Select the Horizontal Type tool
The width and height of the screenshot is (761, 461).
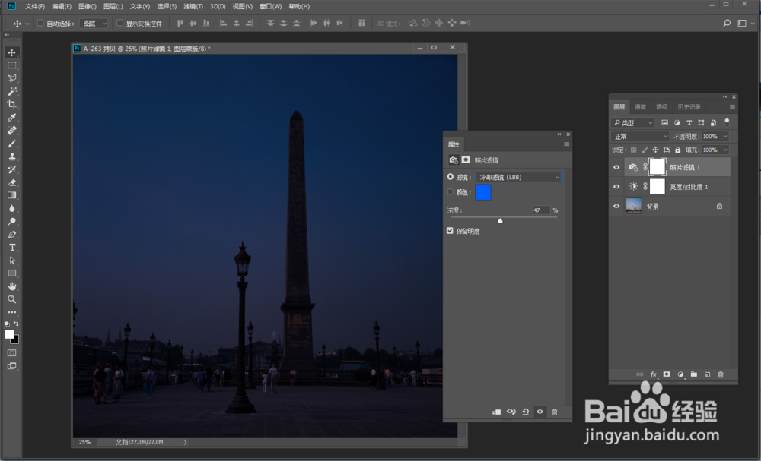pyautogui.click(x=12, y=248)
